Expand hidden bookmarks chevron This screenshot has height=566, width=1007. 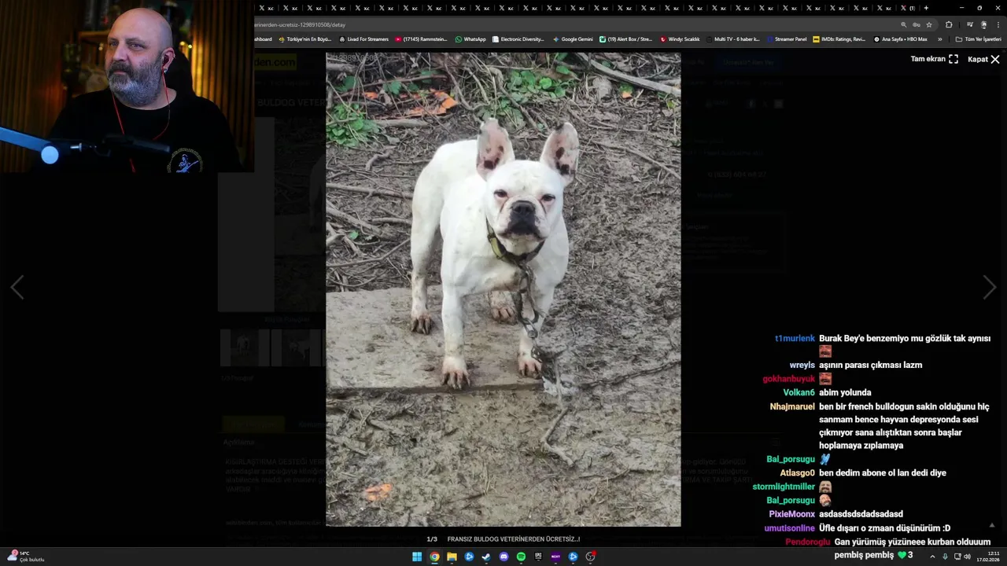click(x=939, y=39)
